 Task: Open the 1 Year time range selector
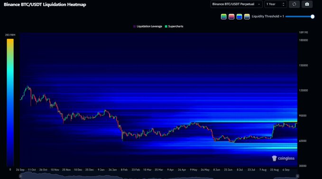(276, 4)
